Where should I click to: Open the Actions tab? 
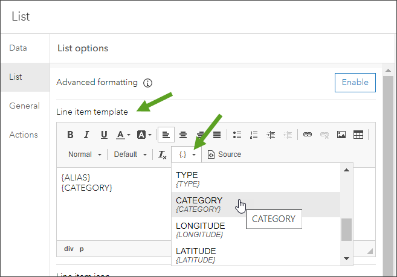coord(24,135)
